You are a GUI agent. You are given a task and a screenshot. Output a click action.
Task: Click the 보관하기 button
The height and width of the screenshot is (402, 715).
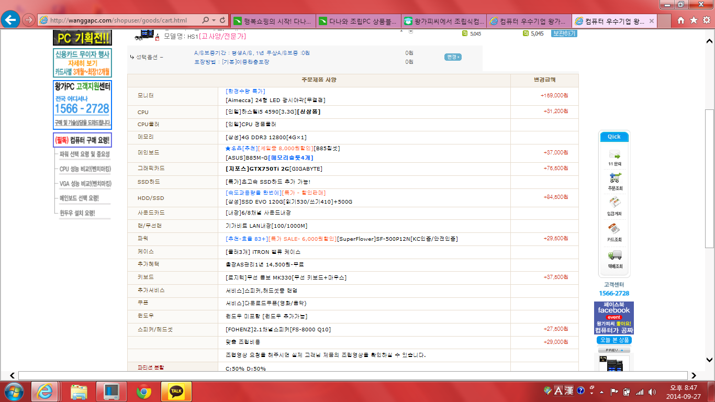pos(564,33)
